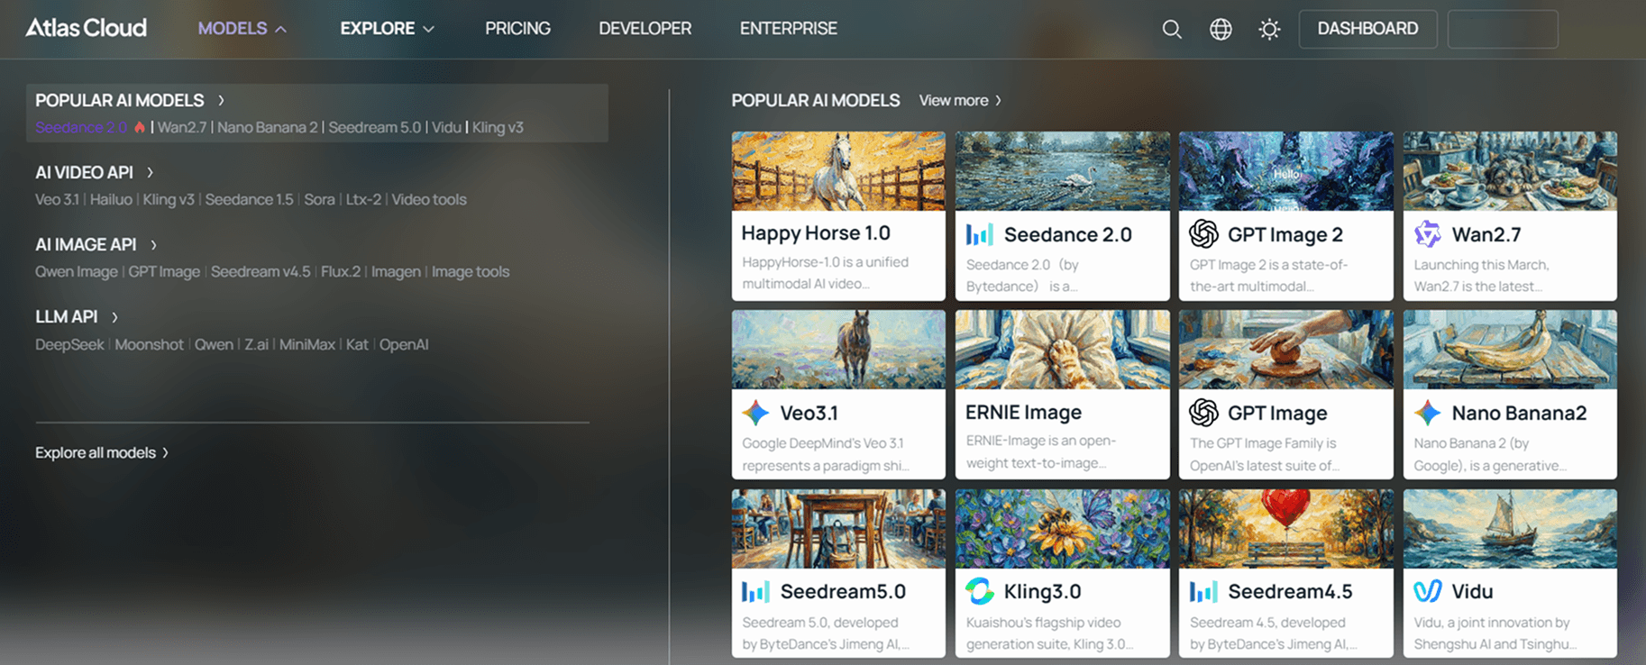The image size is (1646, 665).
Task: Click the Atlas Cloud logo
Action: (x=87, y=28)
